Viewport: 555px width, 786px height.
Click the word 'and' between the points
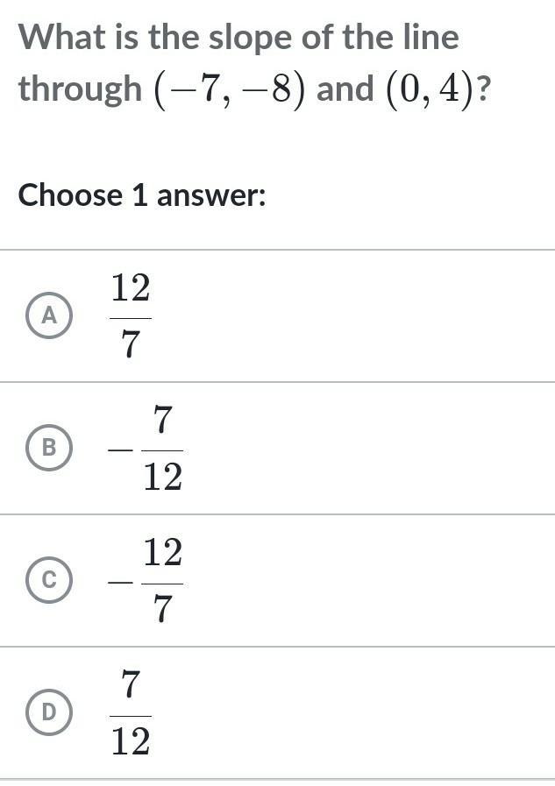click(x=345, y=89)
